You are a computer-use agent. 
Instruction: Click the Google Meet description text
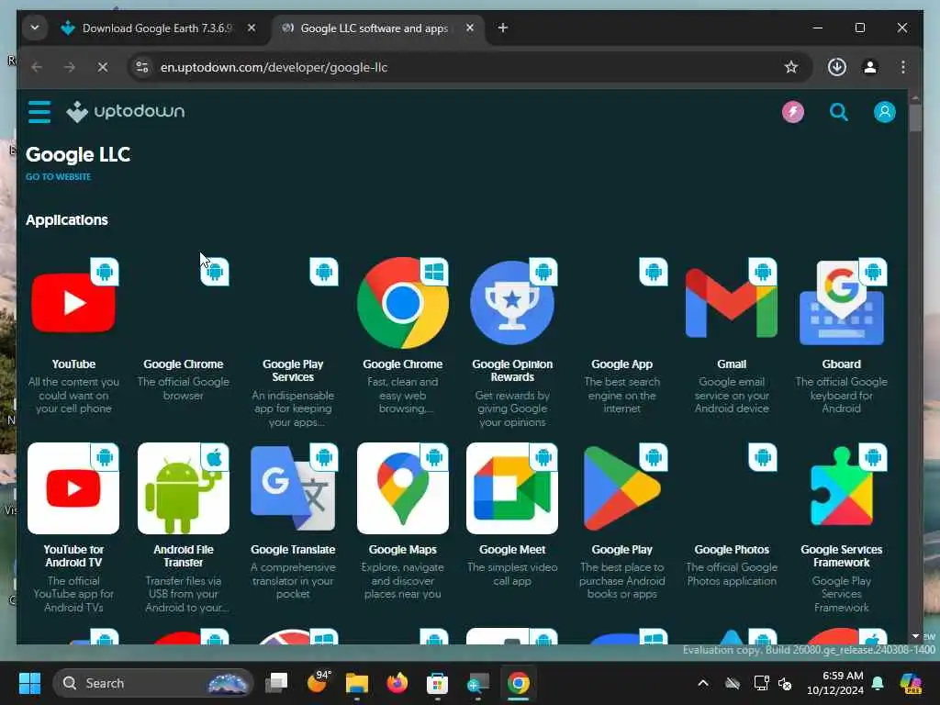(512, 574)
